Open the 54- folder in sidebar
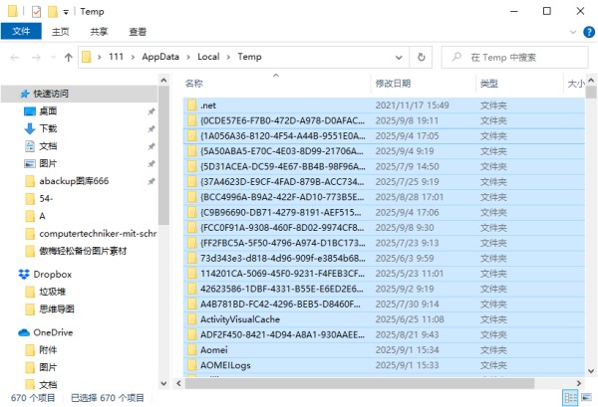The height and width of the screenshot is (407, 598). (x=46, y=199)
